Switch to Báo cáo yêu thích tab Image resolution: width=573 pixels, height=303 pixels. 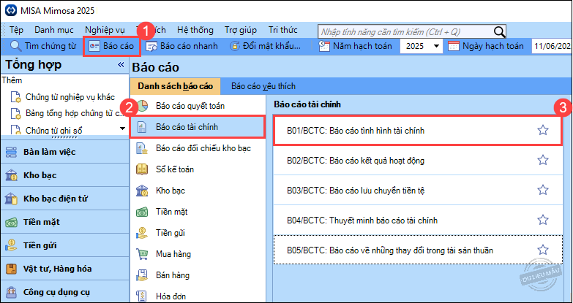click(263, 86)
